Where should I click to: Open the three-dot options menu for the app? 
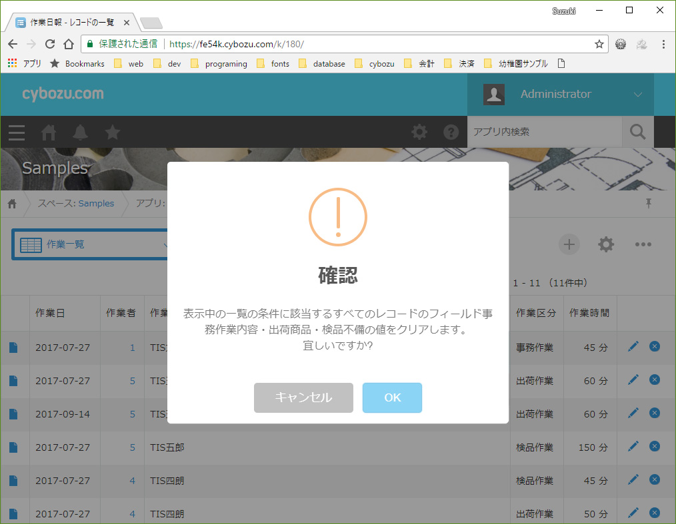click(x=643, y=244)
